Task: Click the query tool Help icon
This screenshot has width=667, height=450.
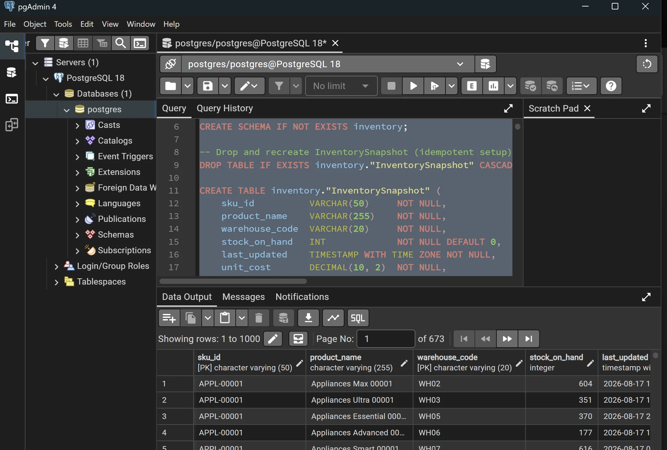Action: [611, 86]
